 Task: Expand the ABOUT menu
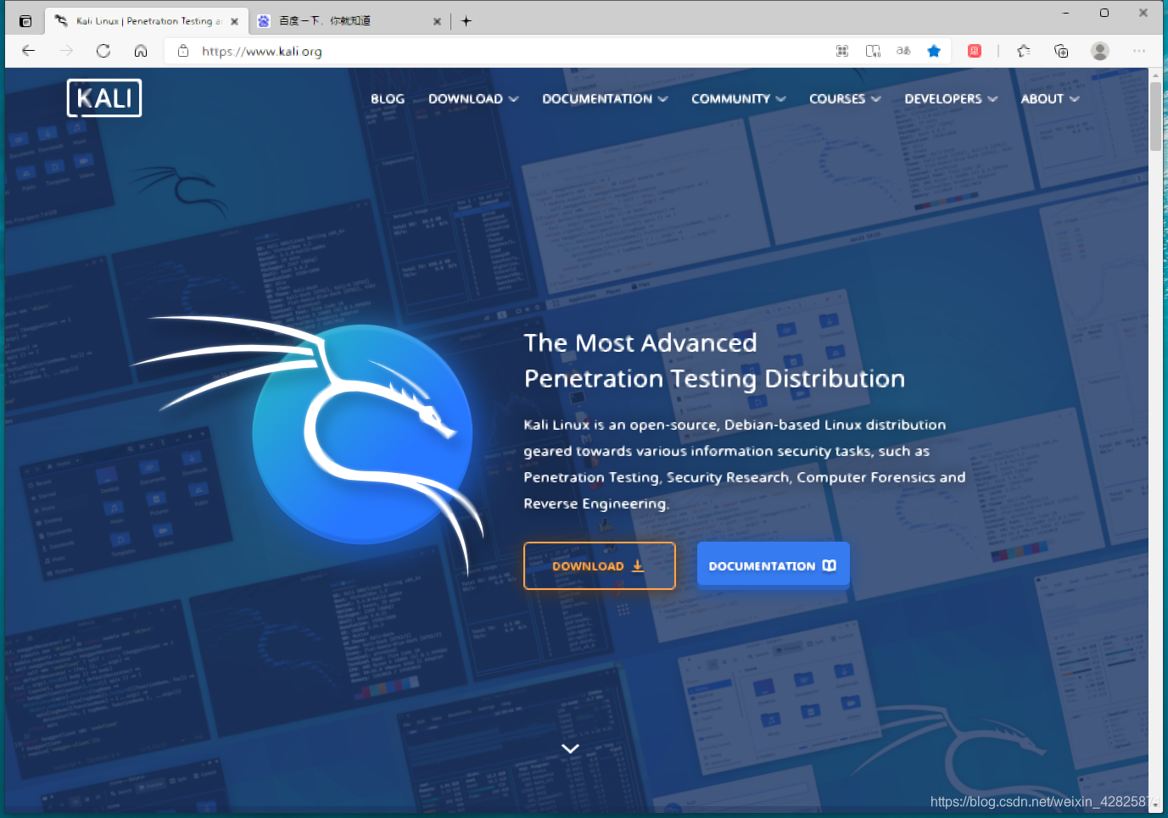coord(1050,98)
